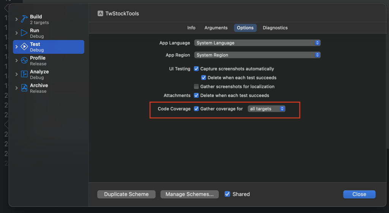
Task: Click the Archive box icon
Action: 24,88
